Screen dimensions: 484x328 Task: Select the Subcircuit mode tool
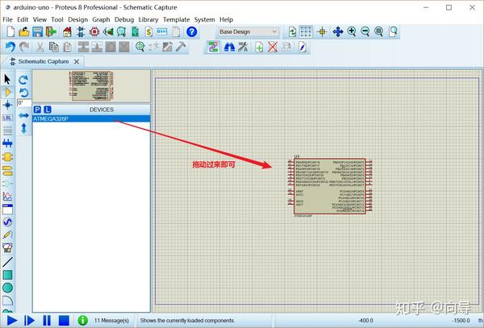tap(7, 157)
